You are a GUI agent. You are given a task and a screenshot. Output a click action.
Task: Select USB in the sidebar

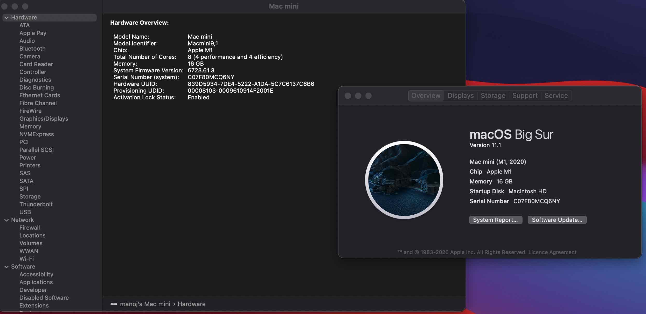pos(25,212)
